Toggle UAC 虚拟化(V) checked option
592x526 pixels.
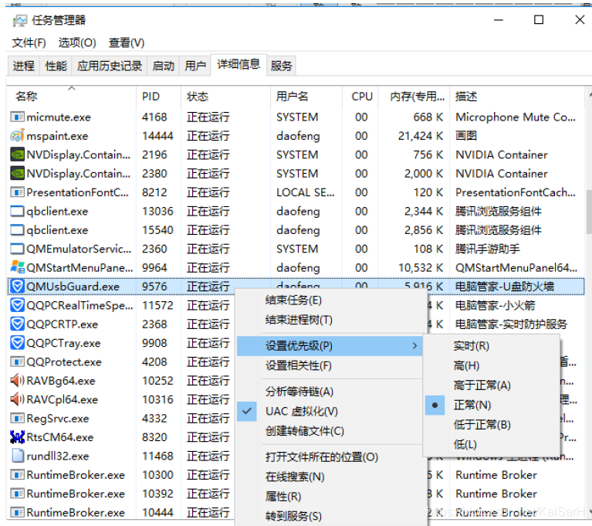[330, 411]
